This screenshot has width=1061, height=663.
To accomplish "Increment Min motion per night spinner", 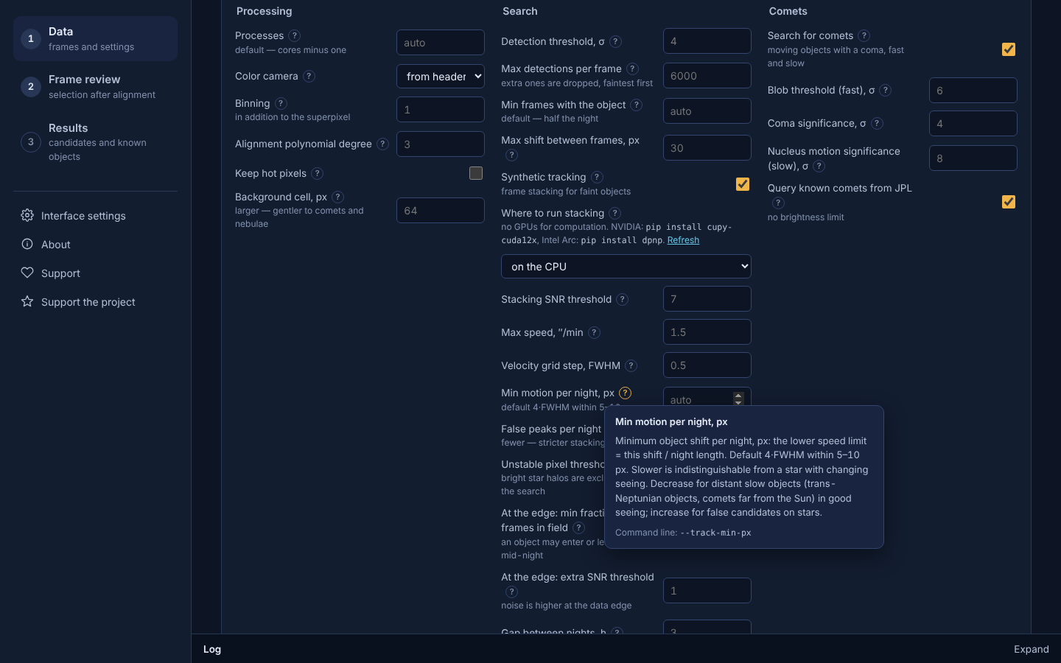I will coord(738,395).
